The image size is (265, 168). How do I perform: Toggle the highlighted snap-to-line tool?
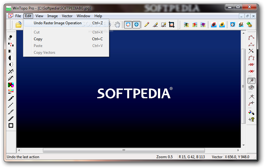(x=252, y=81)
